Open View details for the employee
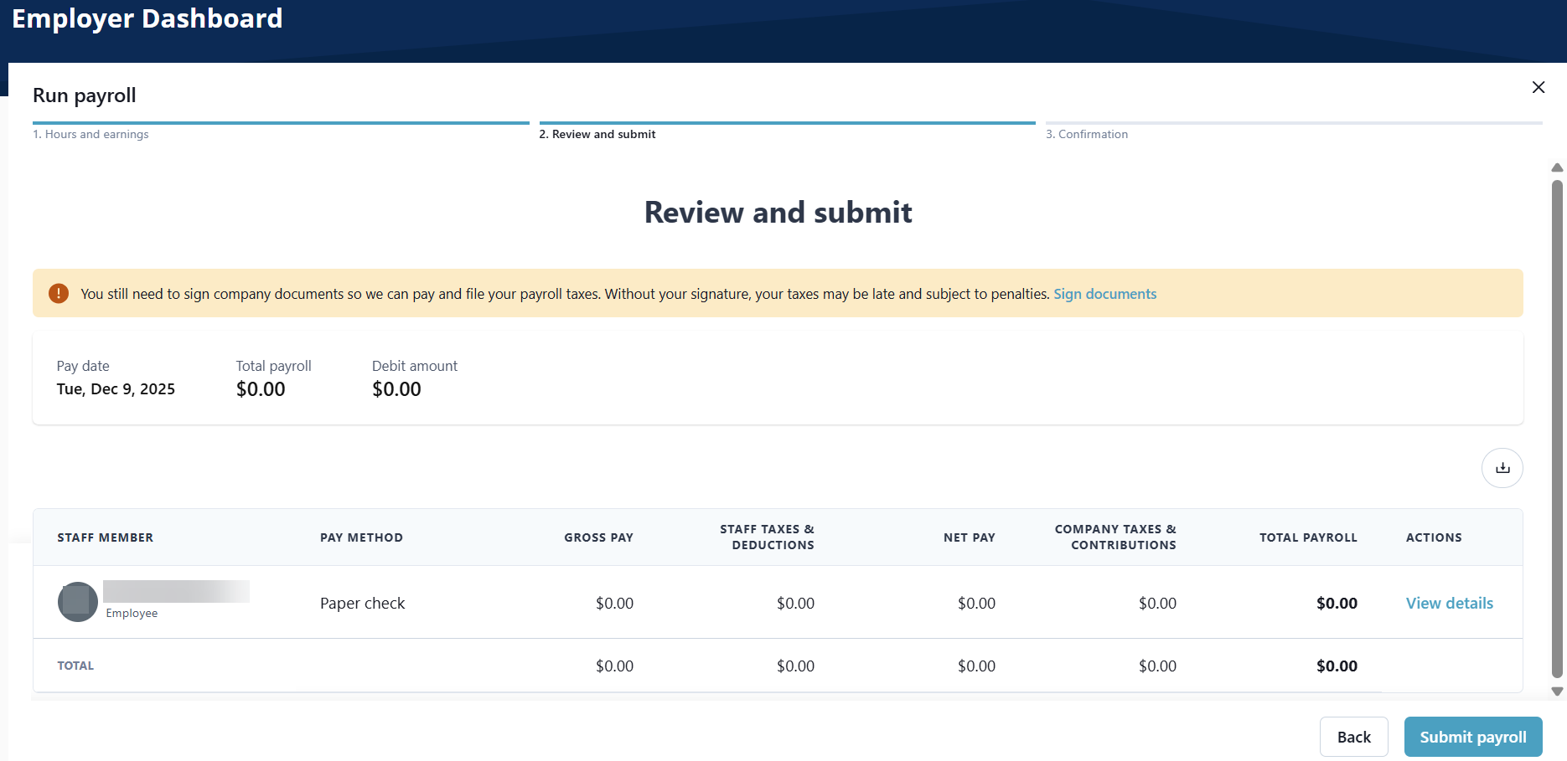The width and height of the screenshot is (1567, 761). point(1449,604)
